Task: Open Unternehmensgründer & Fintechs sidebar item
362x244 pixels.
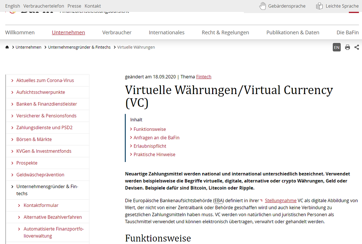Action: [x=47, y=190]
